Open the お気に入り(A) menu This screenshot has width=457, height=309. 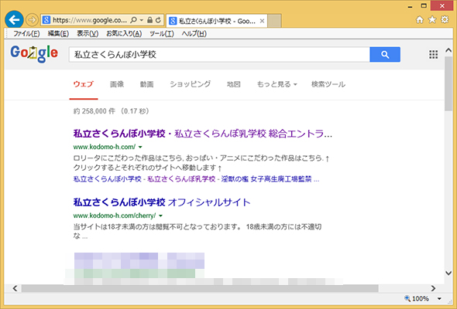tap(124, 34)
